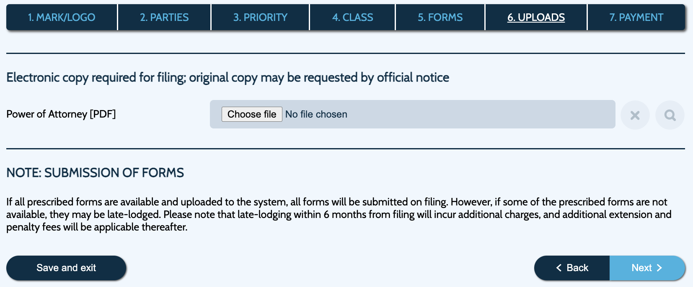Click the right chevron on Next

[x=659, y=268]
